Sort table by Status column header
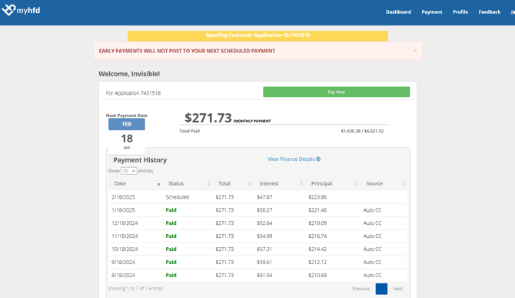 coord(188,183)
